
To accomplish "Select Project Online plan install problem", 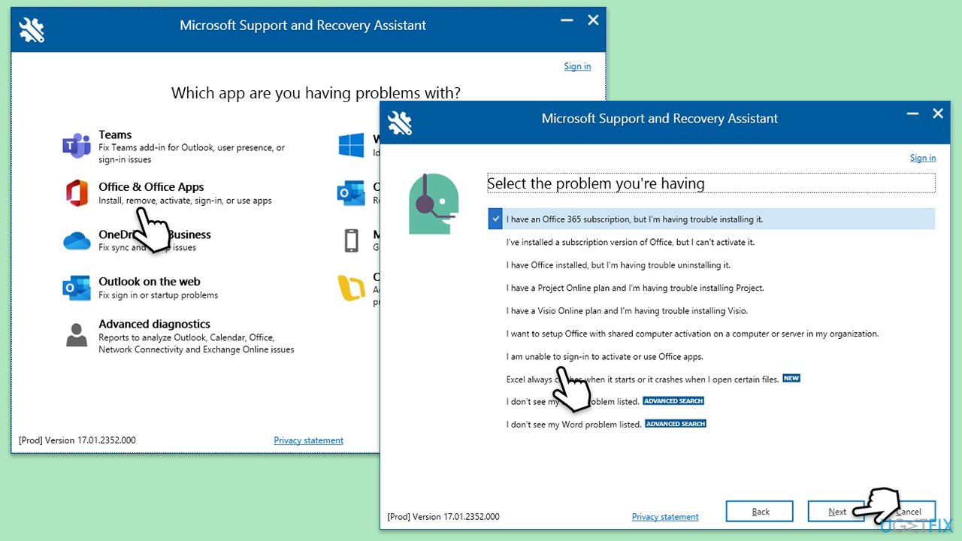I will (x=635, y=288).
